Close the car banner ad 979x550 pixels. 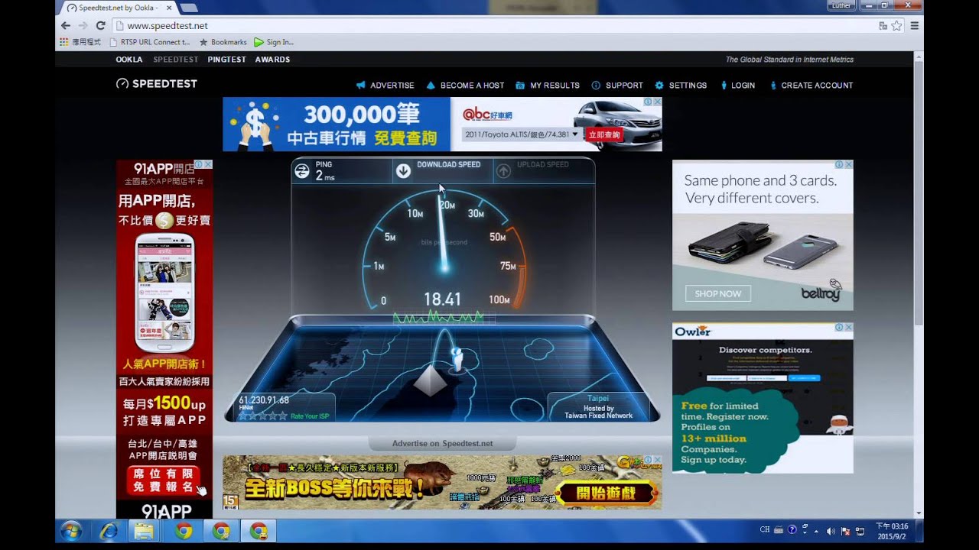[x=658, y=102]
